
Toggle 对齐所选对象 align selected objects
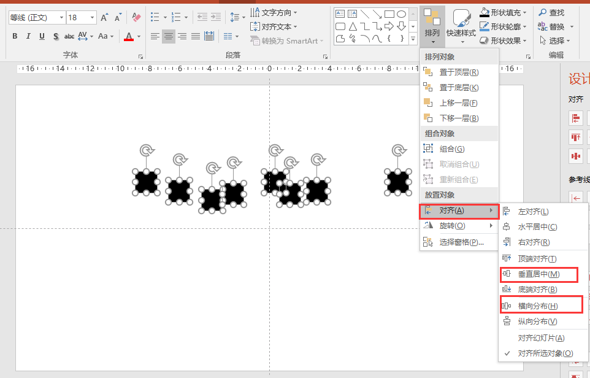pos(543,353)
